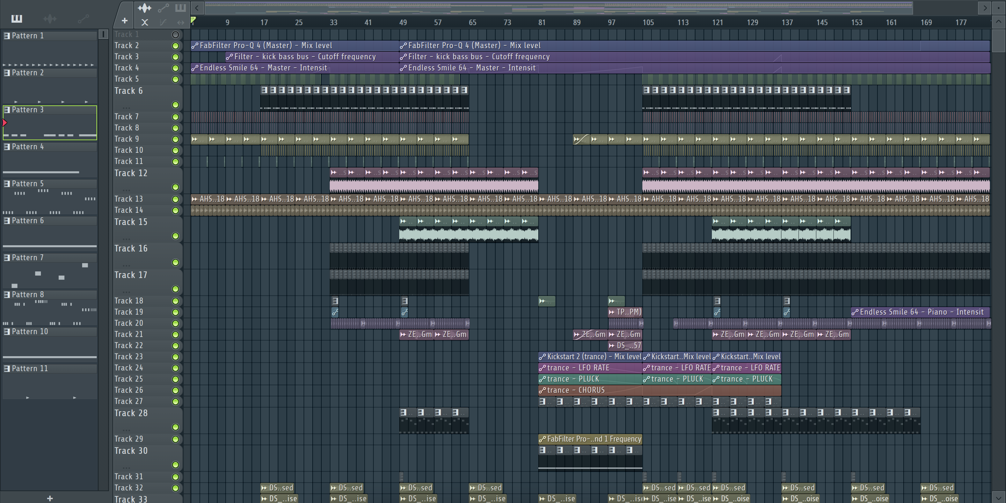Open clip menu of first FabFilter Pro-Q 4 clip
Screen dimensions: 1006x503
tap(195, 46)
